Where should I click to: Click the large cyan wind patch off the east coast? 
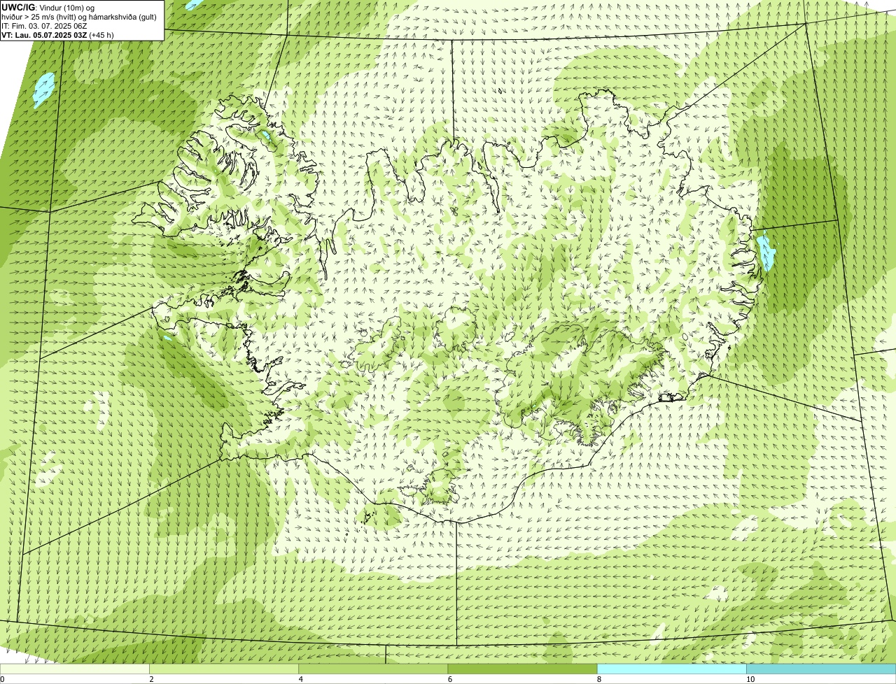(767, 252)
